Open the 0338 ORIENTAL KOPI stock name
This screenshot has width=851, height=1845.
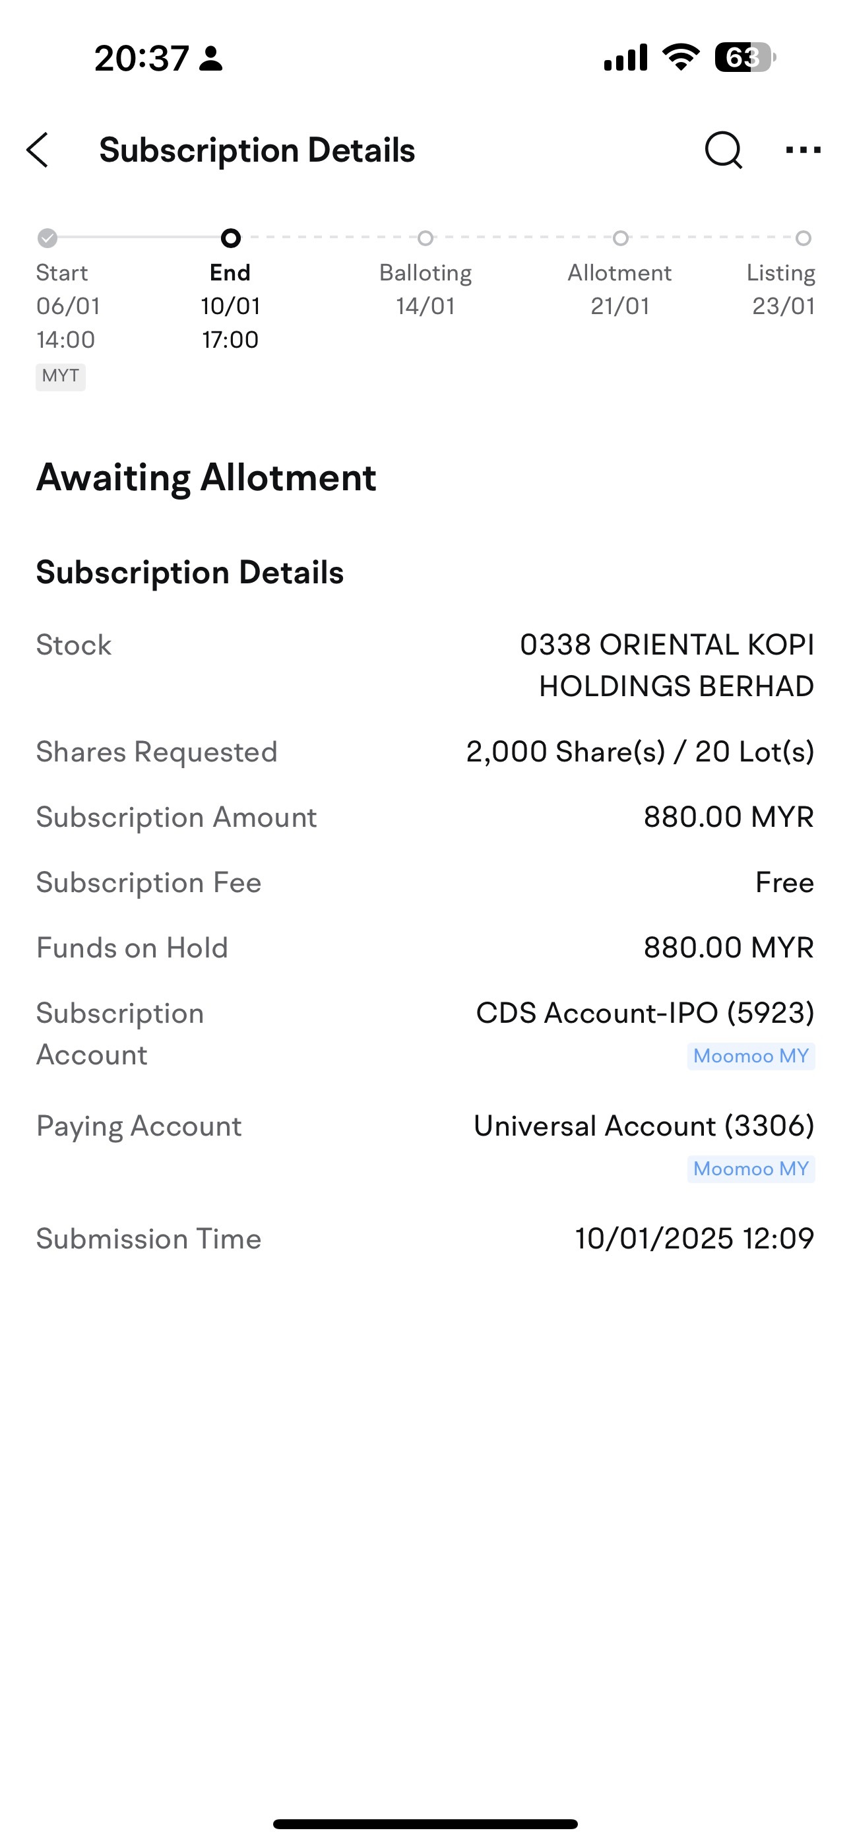(x=667, y=665)
